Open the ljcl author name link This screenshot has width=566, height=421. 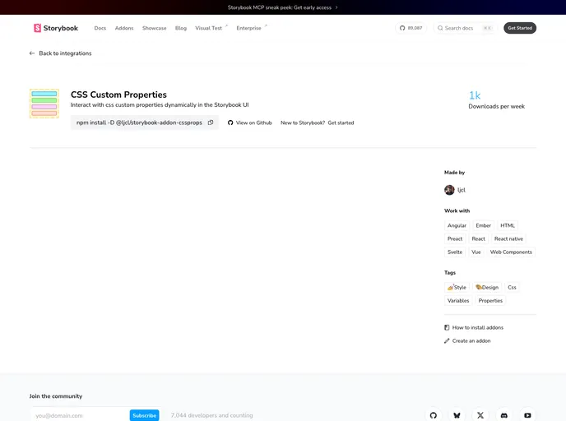pos(462,190)
